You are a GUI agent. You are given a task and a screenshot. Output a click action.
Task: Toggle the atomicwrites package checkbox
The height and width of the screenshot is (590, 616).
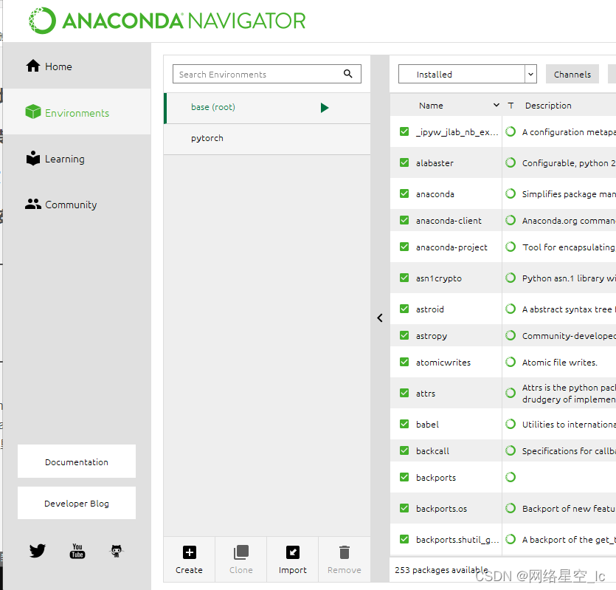(x=404, y=362)
